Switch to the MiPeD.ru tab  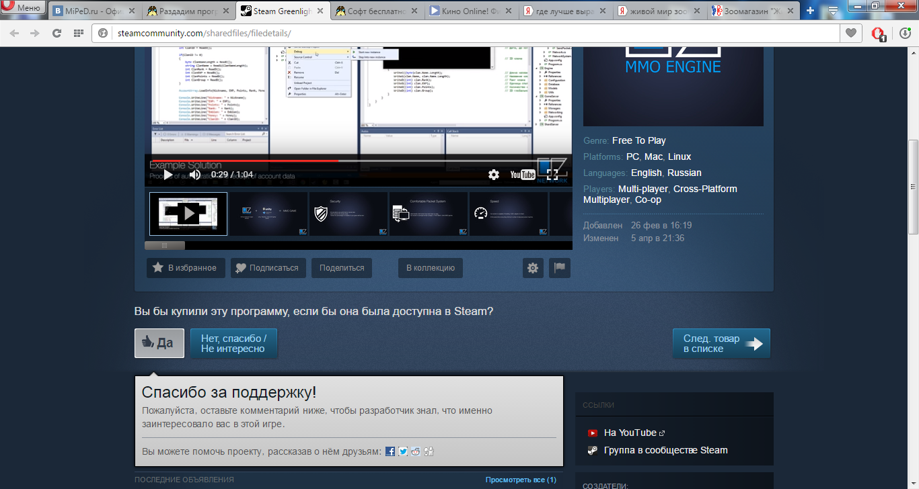(94, 11)
